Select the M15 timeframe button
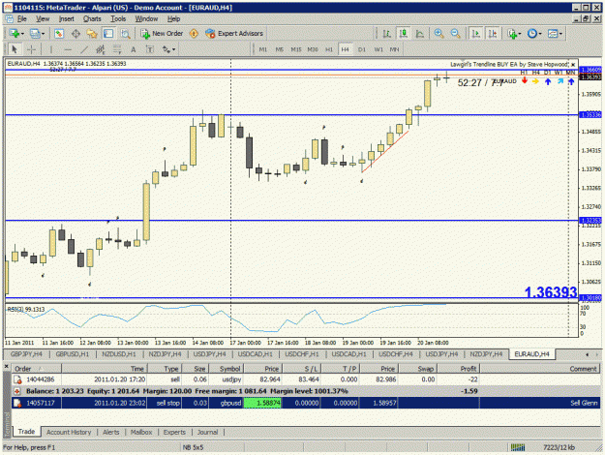Image resolution: width=605 pixels, height=455 pixels. click(296, 49)
